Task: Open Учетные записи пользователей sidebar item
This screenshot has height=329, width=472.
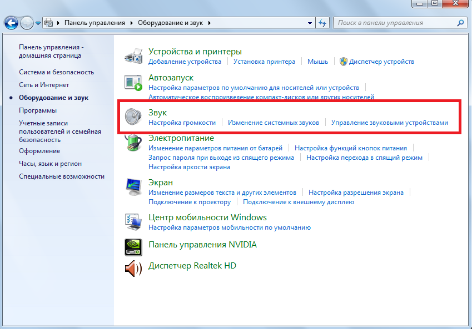Action: click(60, 131)
